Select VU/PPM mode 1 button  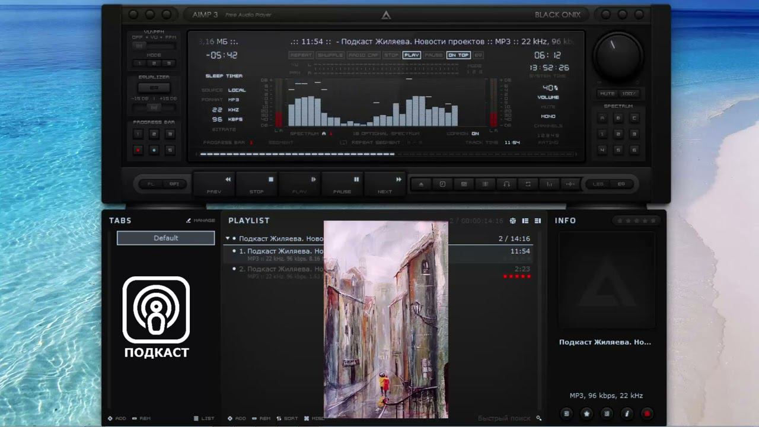[139, 63]
